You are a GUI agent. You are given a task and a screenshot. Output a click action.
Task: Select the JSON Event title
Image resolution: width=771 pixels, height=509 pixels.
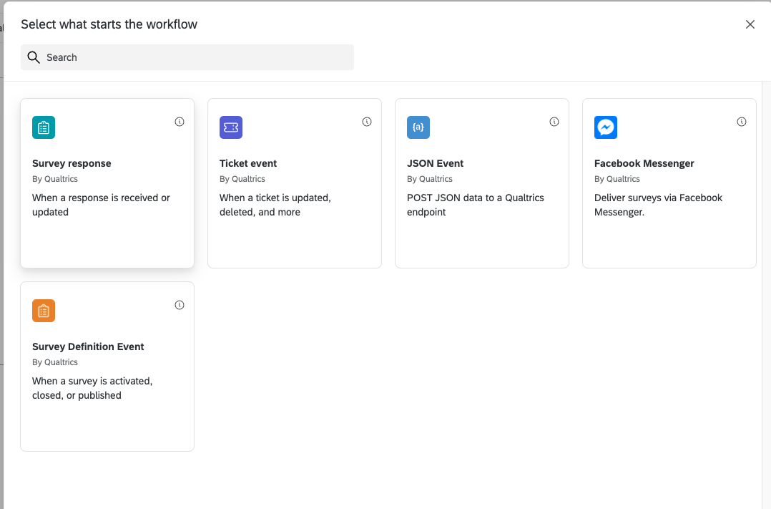pos(435,163)
